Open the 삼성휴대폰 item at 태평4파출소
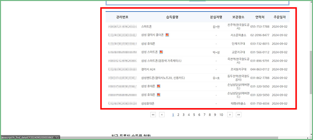The image size is (313, 140). (147, 104)
